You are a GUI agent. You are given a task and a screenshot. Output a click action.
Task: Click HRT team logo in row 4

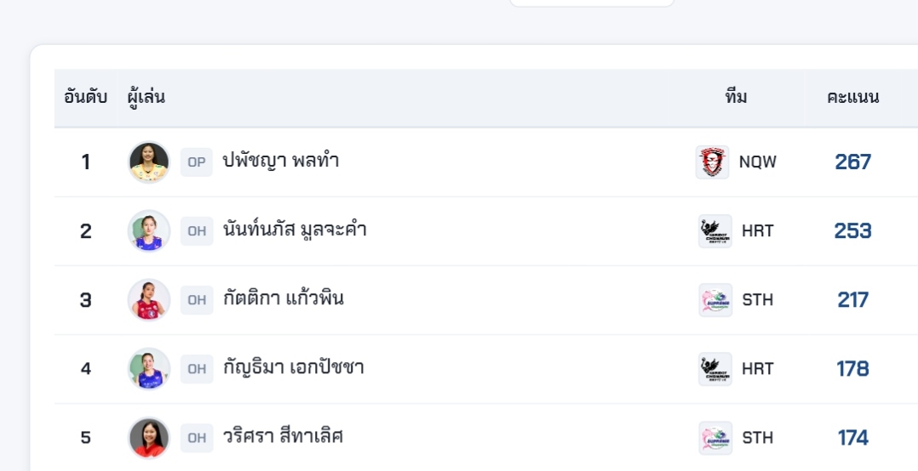coord(714,369)
